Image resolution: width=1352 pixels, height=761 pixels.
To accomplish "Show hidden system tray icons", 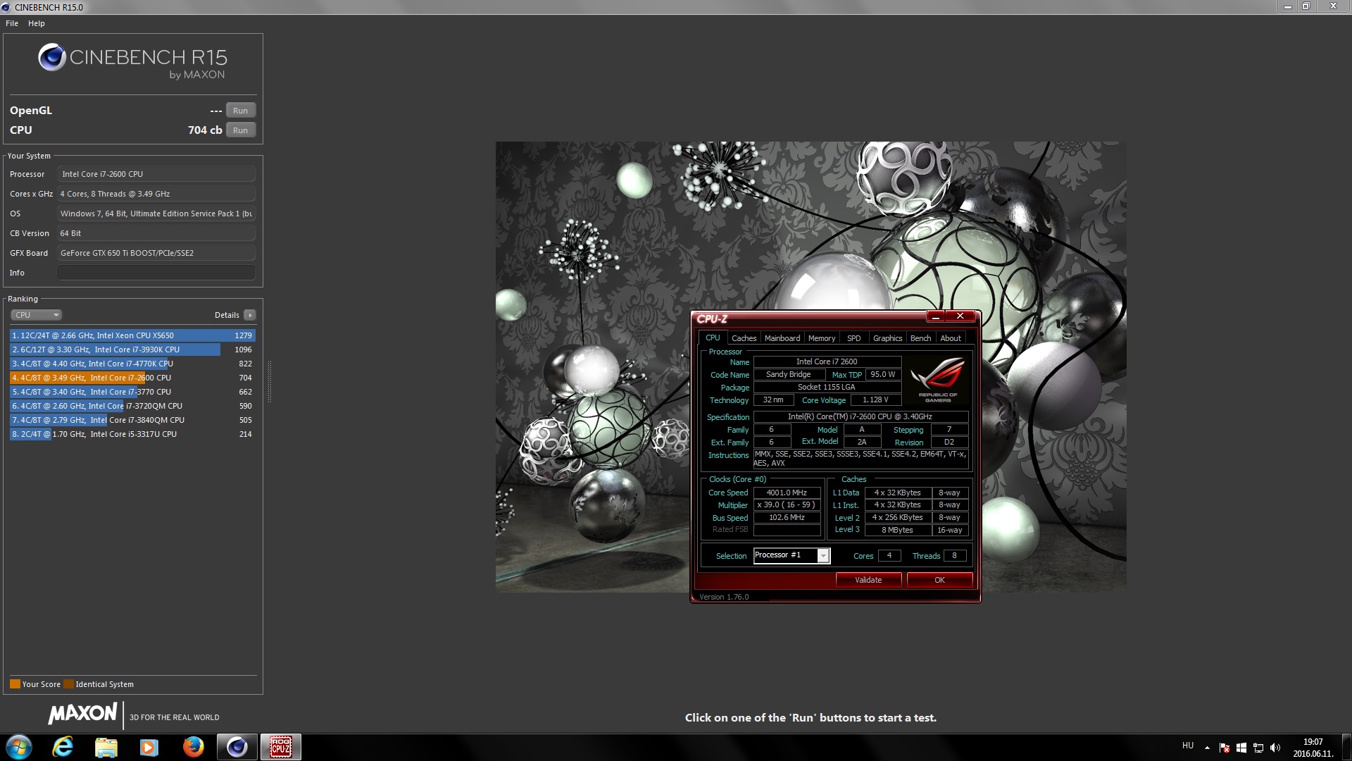I will (x=1207, y=748).
